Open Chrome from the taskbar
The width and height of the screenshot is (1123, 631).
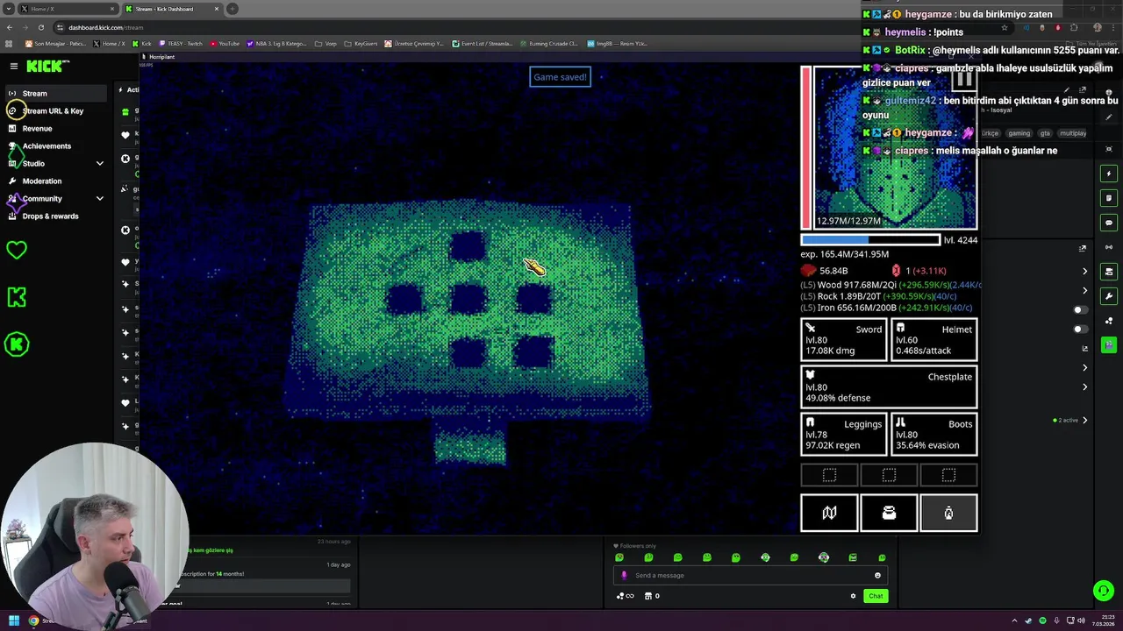[x=33, y=620]
